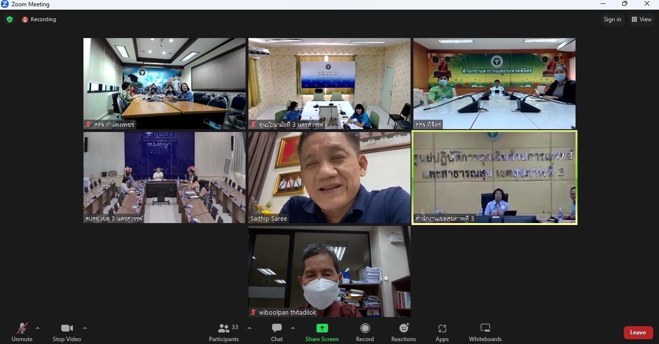Click Zoom logo in title bar
Viewport: 659px width, 344px height.
pos(5,4)
